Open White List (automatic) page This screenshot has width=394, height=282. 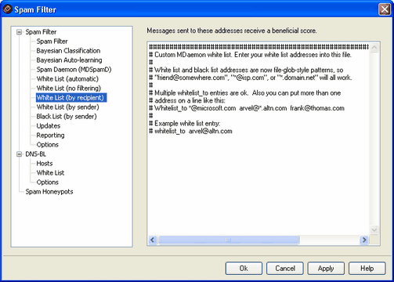pos(67,79)
